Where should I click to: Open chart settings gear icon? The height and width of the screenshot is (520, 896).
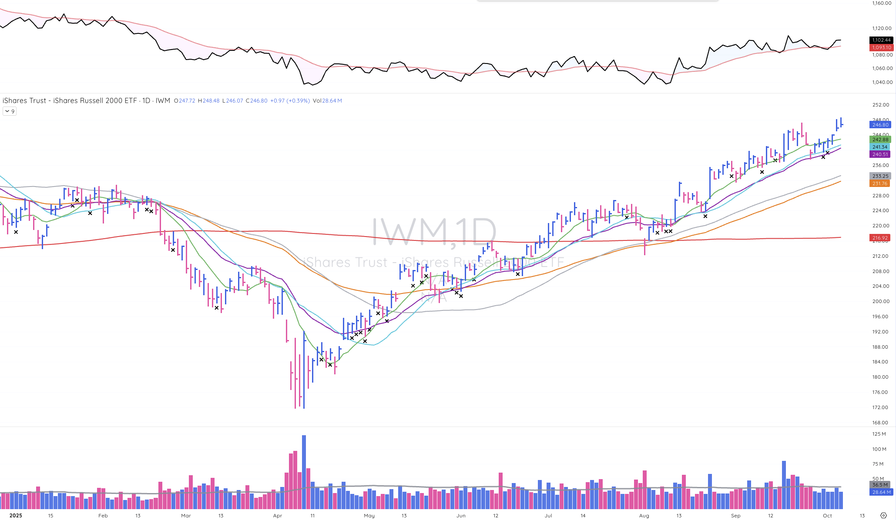coord(883,516)
